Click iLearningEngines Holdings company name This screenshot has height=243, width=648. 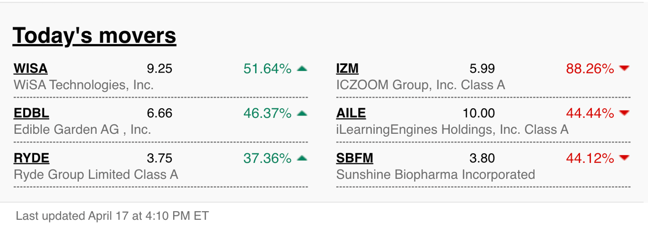coord(452,130)
